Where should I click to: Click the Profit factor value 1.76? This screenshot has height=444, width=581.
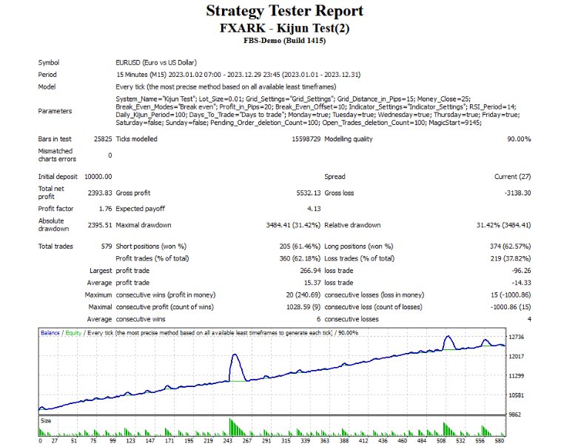[x=105, y=209]
